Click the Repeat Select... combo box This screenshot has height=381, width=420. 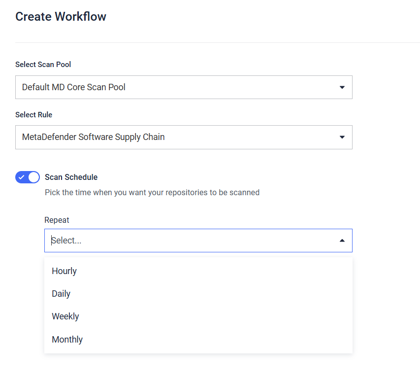click(x=198, y=241)
